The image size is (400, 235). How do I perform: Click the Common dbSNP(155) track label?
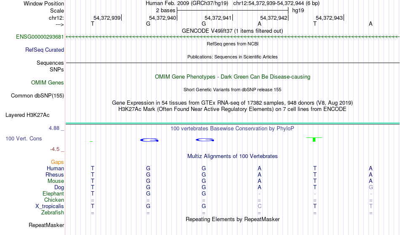[37, 96]
